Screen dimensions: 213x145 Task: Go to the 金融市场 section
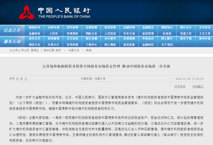click(129, 28)
